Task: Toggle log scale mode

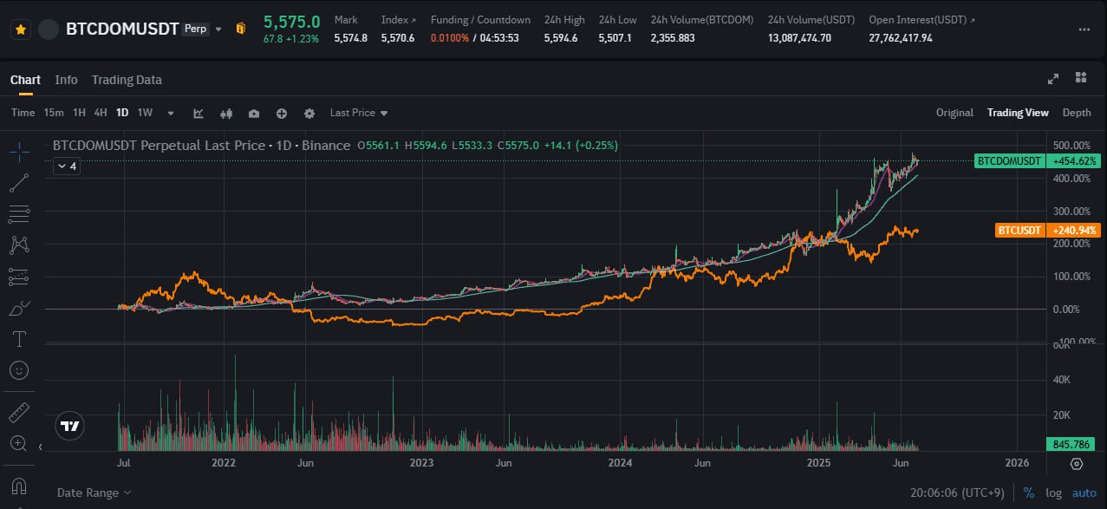Action: [x=1054, y=493]
